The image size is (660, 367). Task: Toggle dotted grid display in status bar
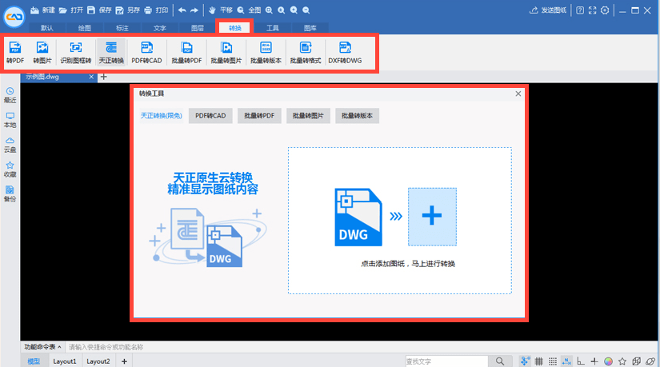(x=553, y=361)
